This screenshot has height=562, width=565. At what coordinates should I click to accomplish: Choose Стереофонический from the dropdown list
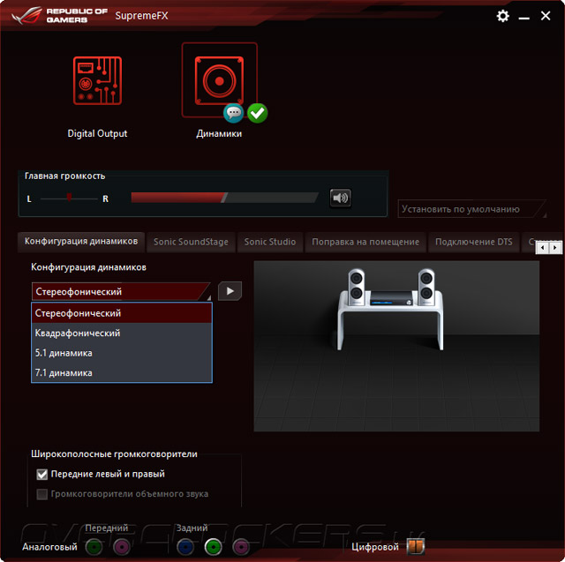pyautogui.click(x=122, y=313)
